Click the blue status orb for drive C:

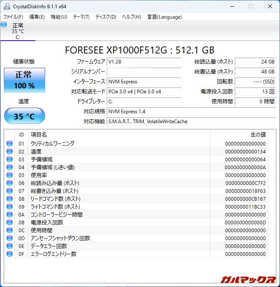tap(4, 25)
